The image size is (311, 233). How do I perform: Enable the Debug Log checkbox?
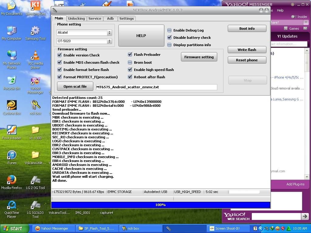[x=169, y=30]
